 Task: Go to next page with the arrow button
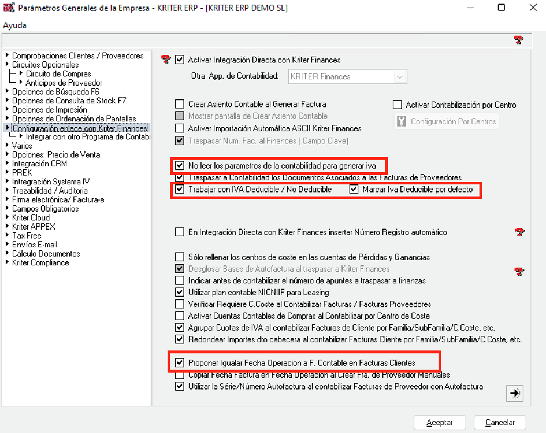coord(515,393)
